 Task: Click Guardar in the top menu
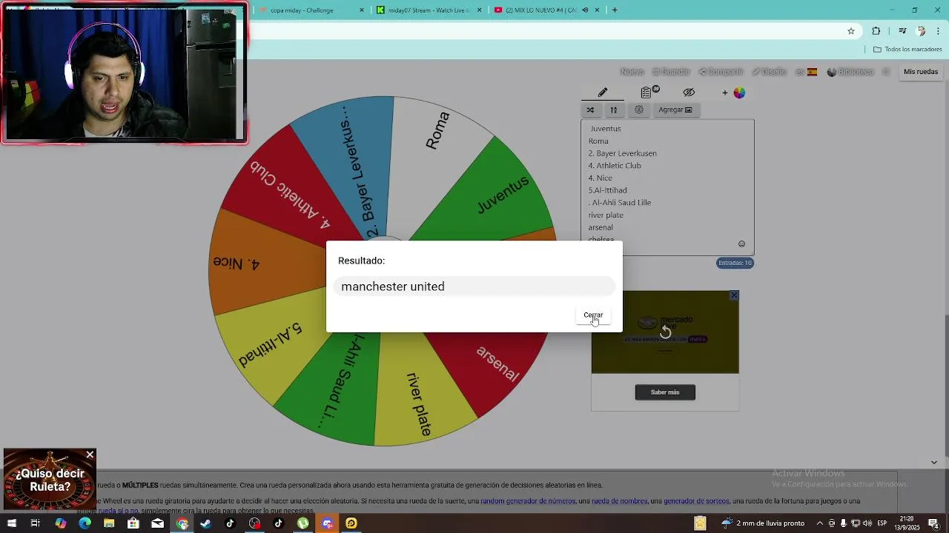click(672, 72)
